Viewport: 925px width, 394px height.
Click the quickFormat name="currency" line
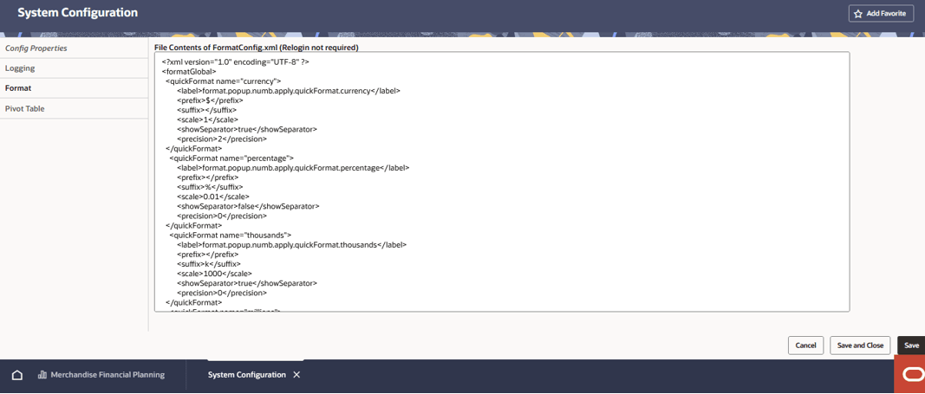pyautogui.click(x=224, y=81)
